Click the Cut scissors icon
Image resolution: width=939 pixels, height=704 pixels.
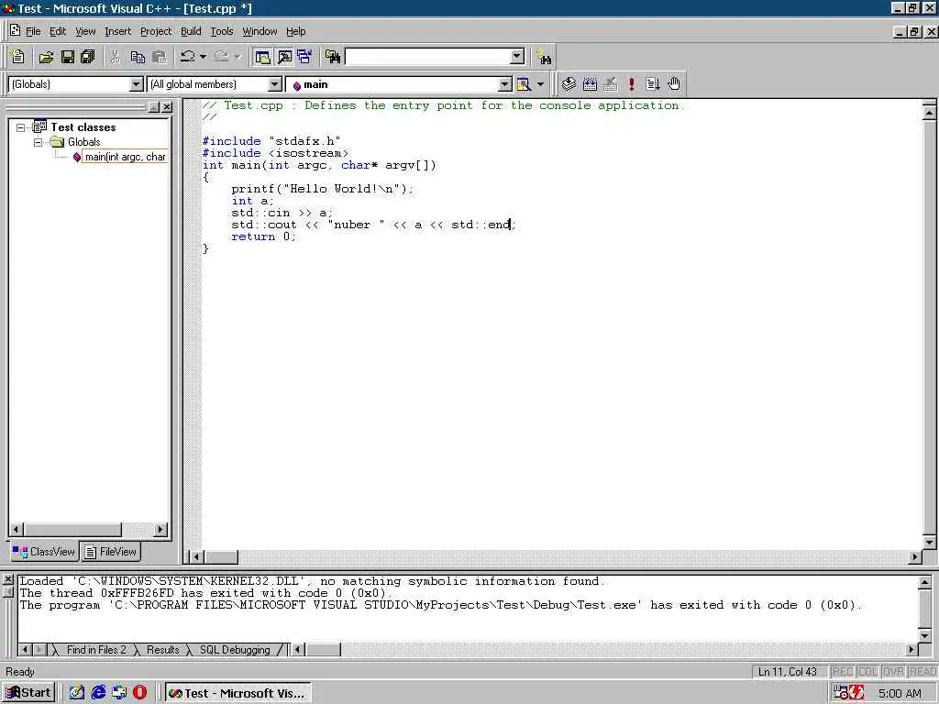(x=115, y=57)
